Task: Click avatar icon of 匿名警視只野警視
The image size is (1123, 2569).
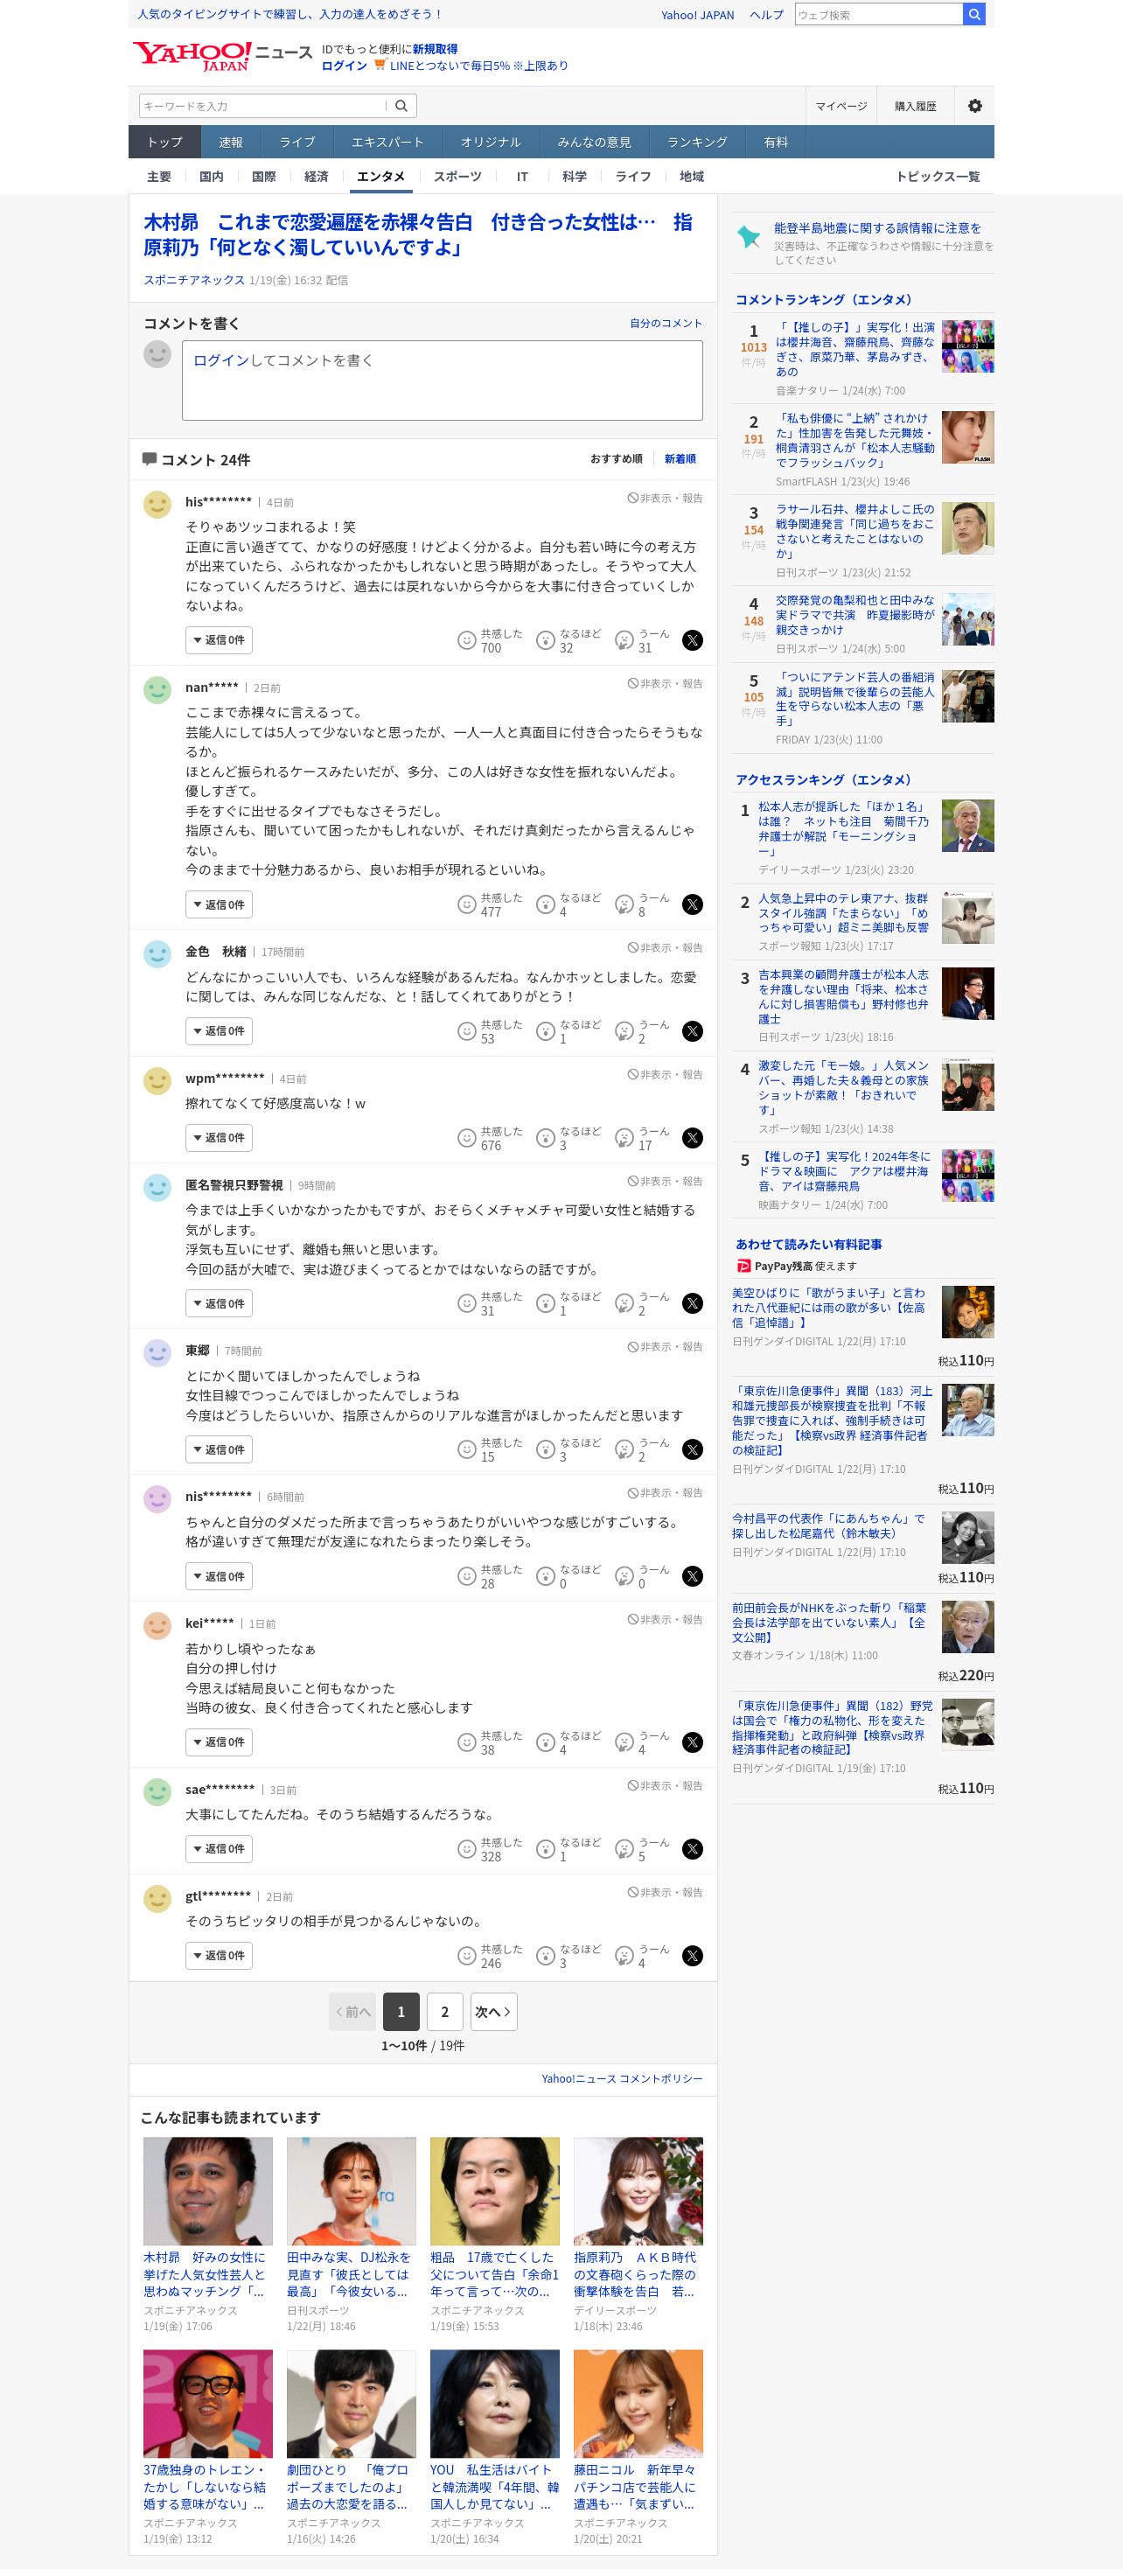Action: coord(157,1188)
